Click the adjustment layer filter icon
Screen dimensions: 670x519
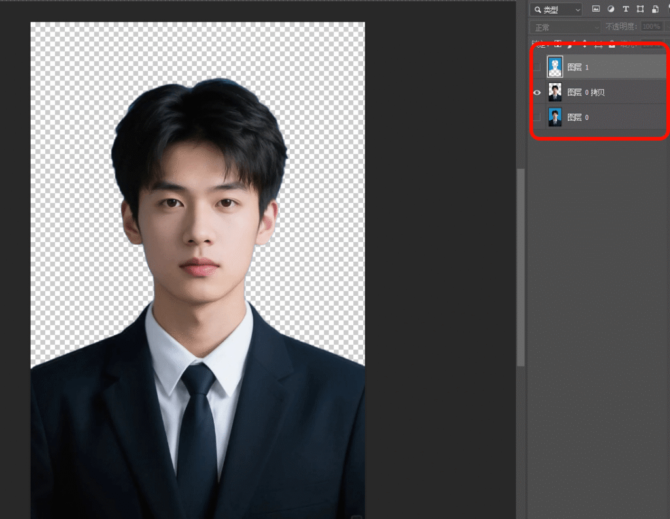click(x=610, y=9)
